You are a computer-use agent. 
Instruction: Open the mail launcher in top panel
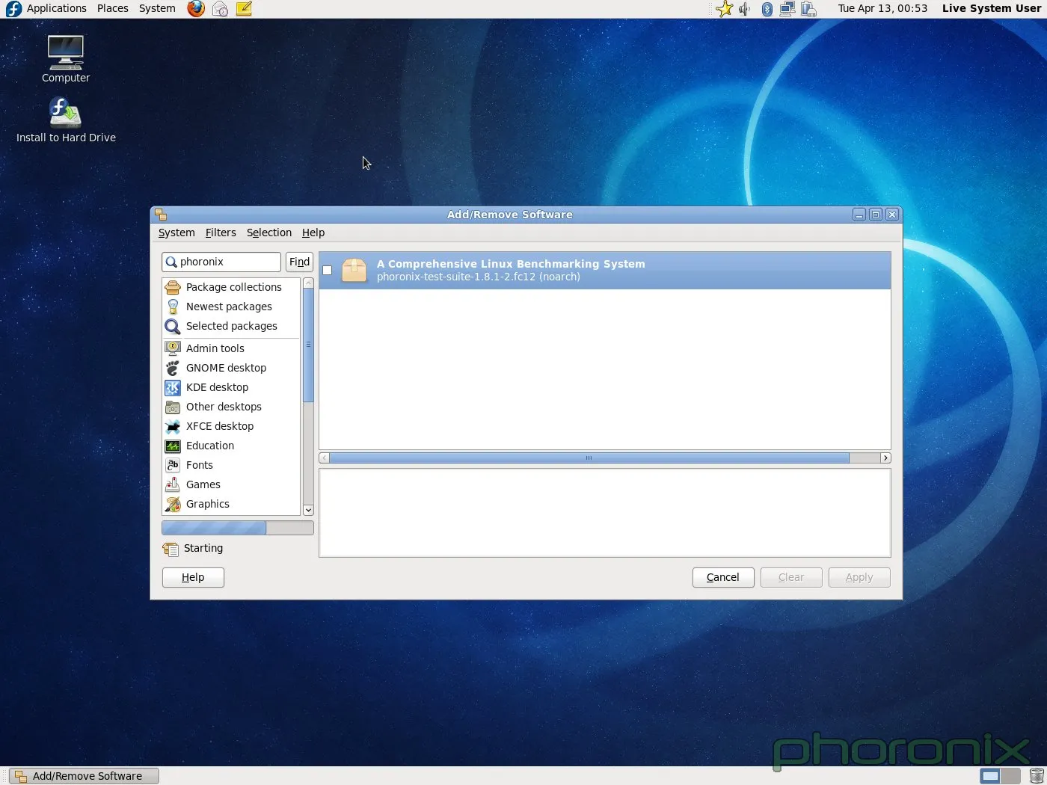click(x=220, y=8)
